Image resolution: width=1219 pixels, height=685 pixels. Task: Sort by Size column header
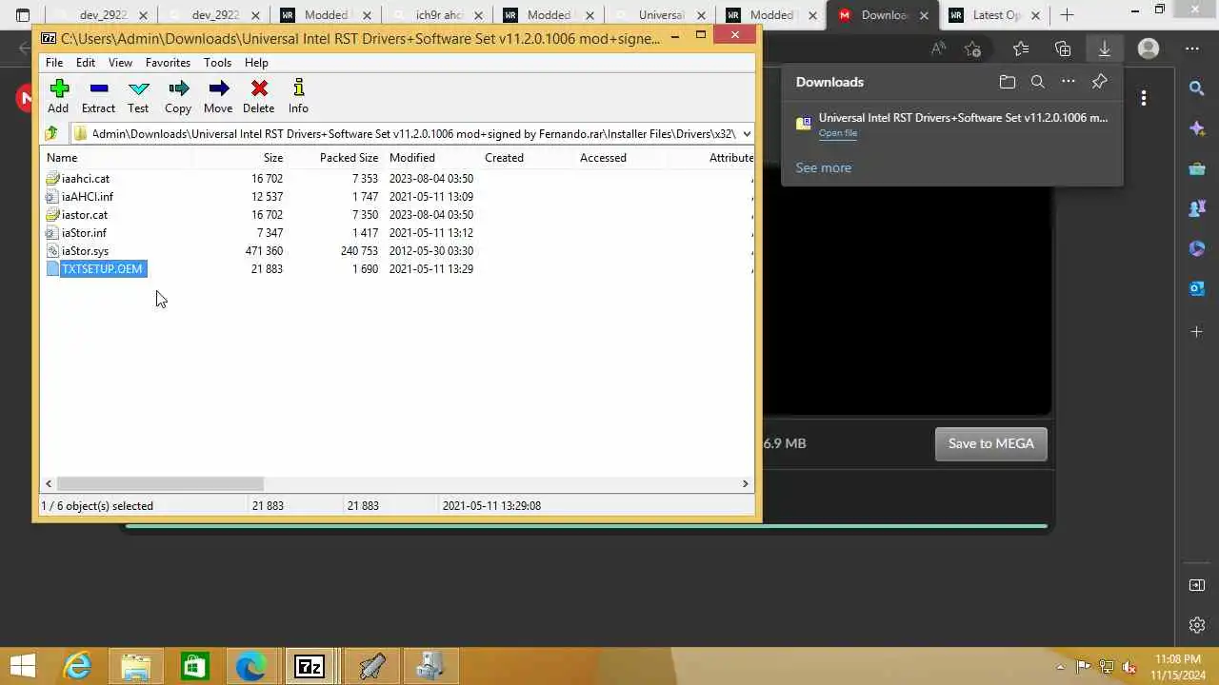pyautogui.click(x=273, y=158)
